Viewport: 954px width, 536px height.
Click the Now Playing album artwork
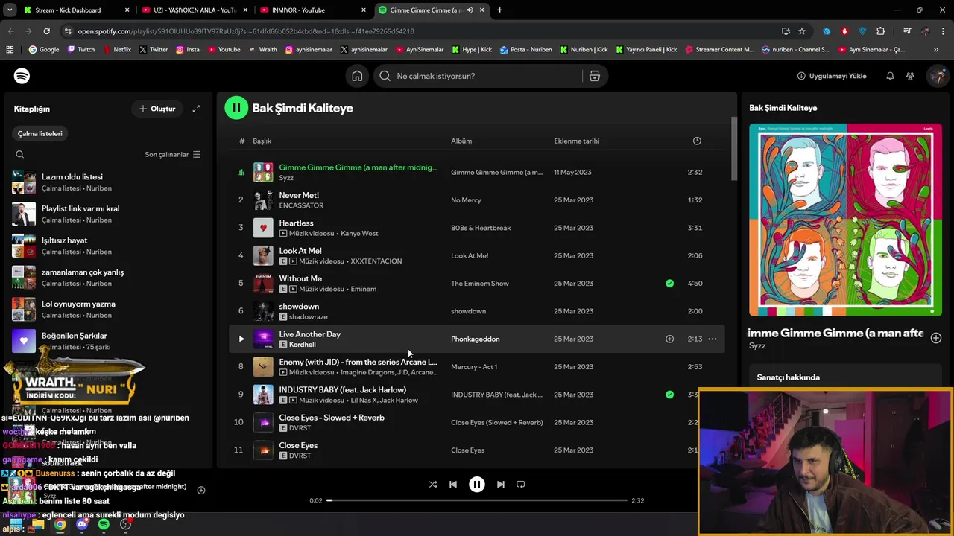845,220
